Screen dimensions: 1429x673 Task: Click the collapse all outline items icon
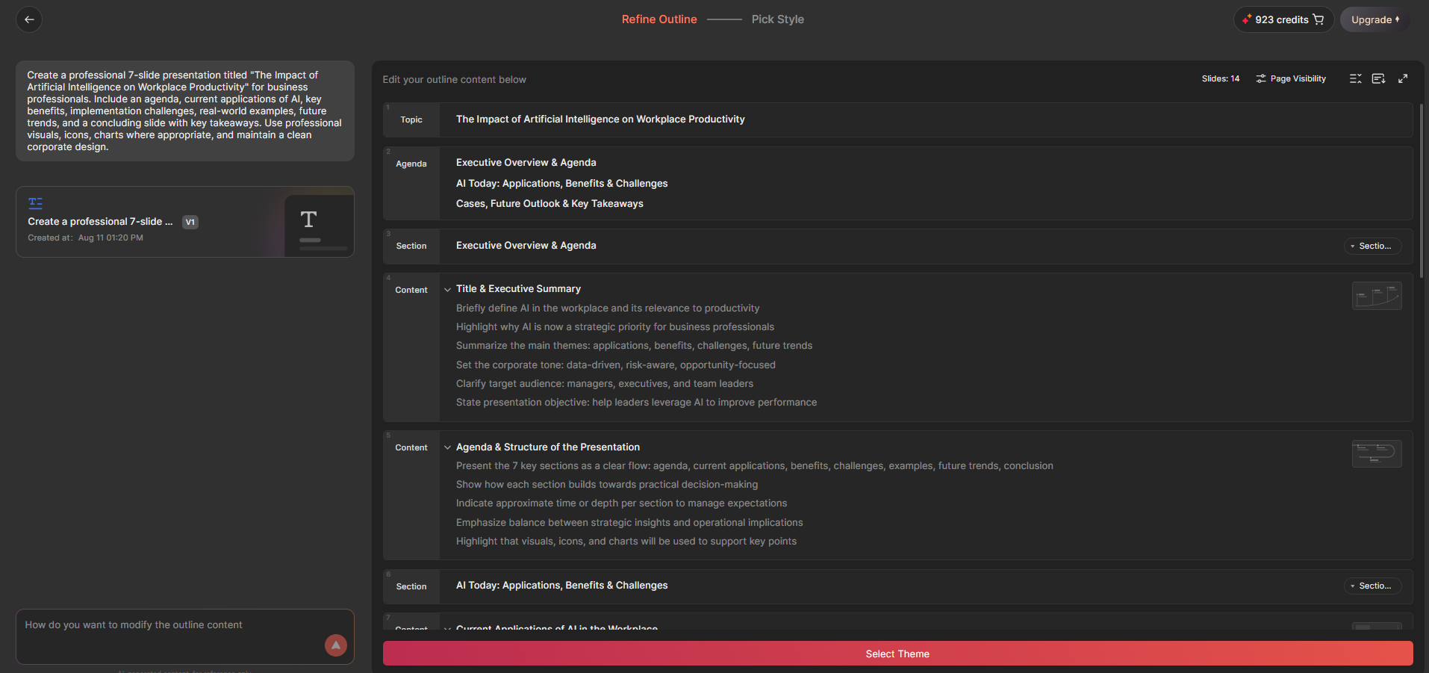click(x=1355, y=78)
